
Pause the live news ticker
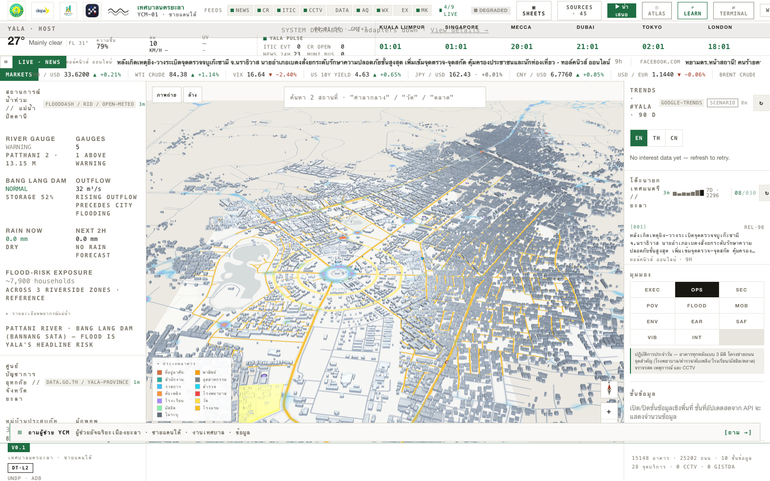[6, 62]
